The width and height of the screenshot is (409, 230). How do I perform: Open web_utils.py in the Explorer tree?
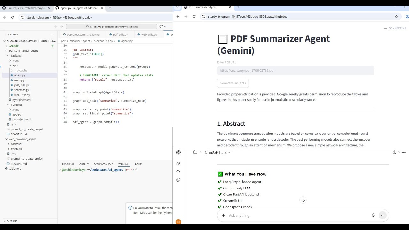point(22,95)
